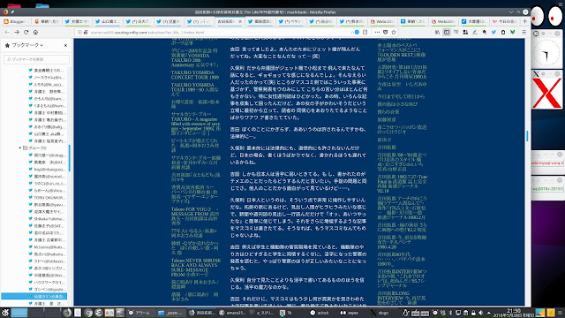Open a new tab with the plus button
Viewport: 565px width, 318px height.
(x=524, y=21)
